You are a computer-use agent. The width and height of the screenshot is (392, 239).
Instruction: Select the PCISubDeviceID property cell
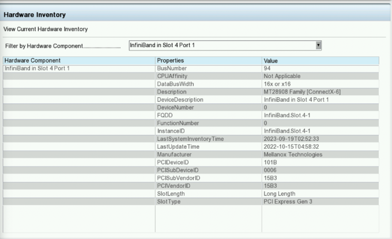coord(178,170)
